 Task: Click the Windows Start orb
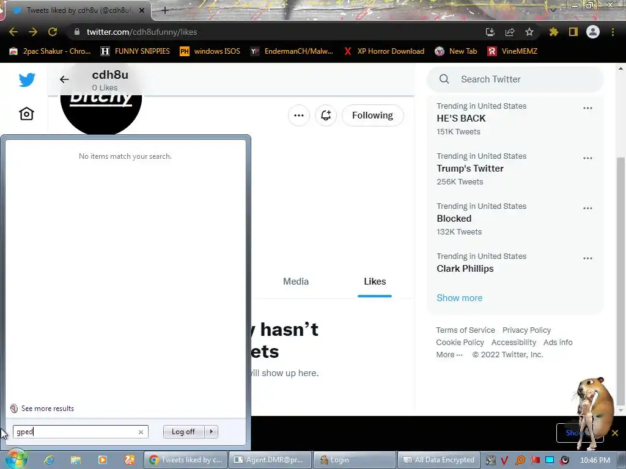point(15,459)
